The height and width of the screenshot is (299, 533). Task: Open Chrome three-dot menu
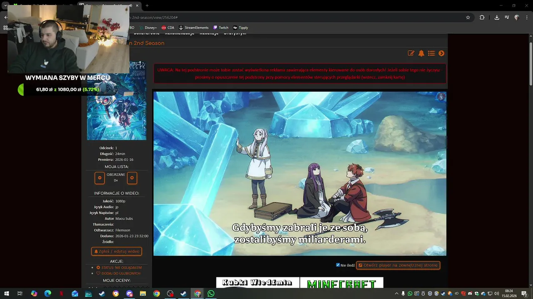tap(527, 17)
